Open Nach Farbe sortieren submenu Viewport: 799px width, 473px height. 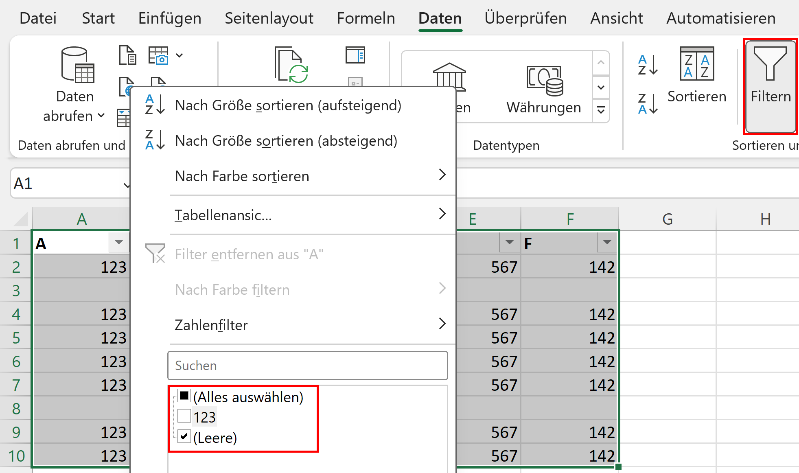293,176
